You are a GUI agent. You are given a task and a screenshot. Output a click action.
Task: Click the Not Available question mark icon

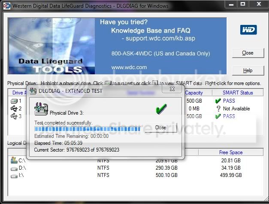218,109
